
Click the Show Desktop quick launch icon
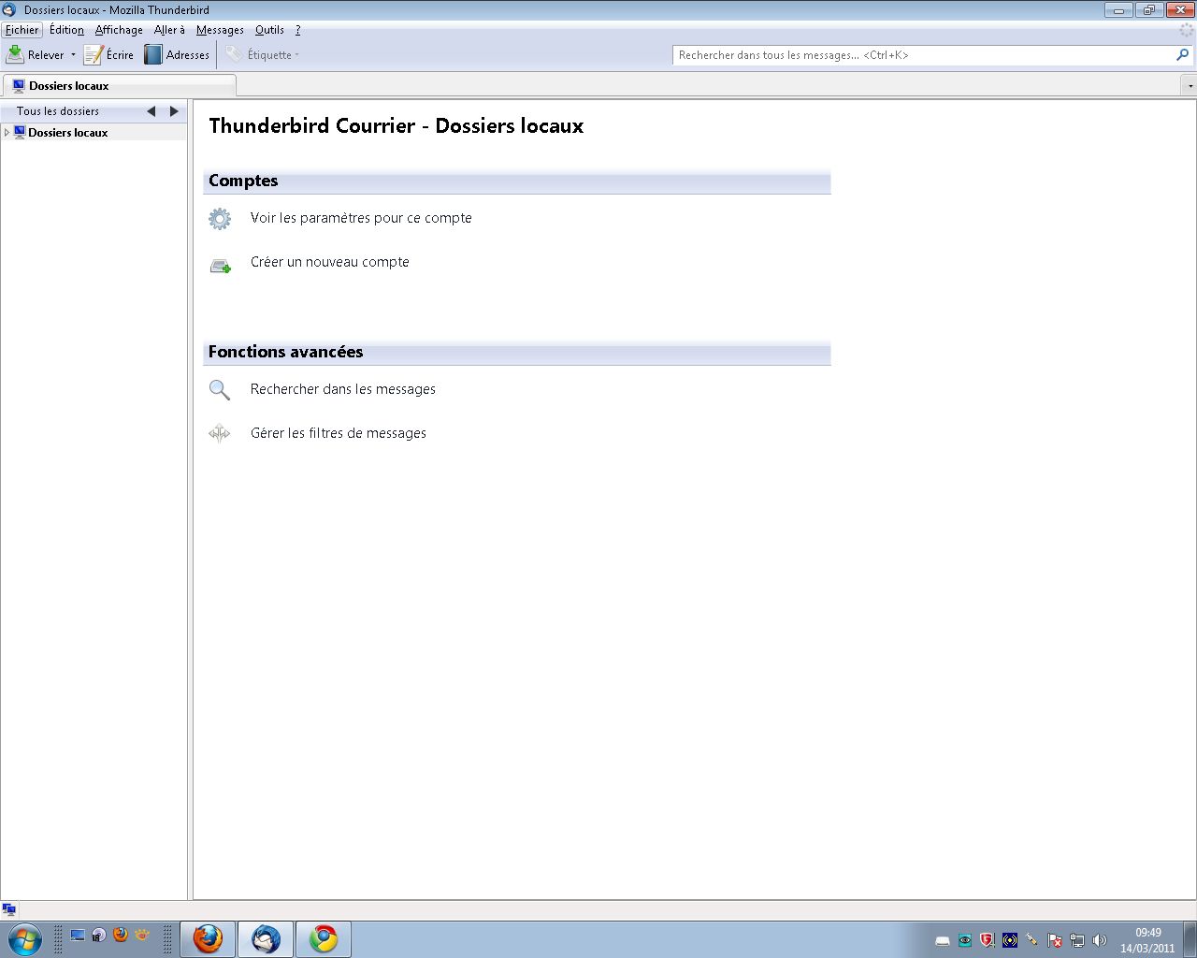78,935
